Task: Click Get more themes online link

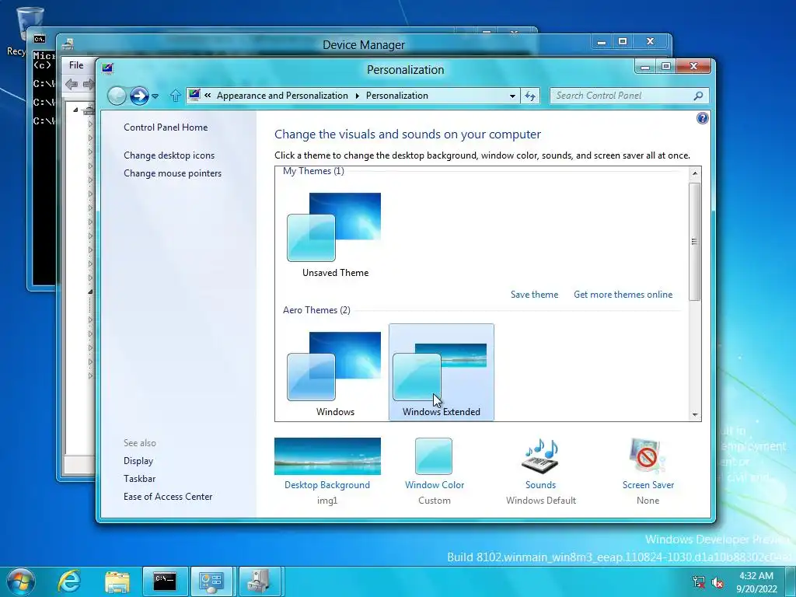Action: (x=623, y=295)
